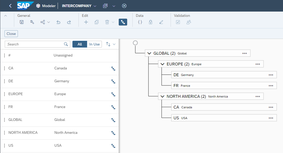This screenshot has height=153, width=283.
Task: Select the DE Germany tree node
Action: (224, 75)
